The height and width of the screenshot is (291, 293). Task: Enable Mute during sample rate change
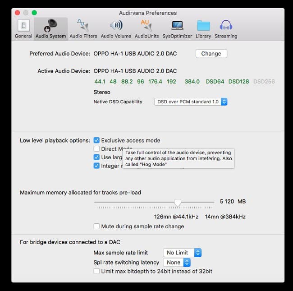(96, 226)
